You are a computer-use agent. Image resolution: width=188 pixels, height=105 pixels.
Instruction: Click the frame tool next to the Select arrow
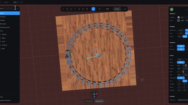coord(100,9)
